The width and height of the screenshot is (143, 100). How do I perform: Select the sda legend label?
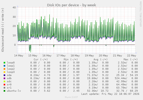9,75
